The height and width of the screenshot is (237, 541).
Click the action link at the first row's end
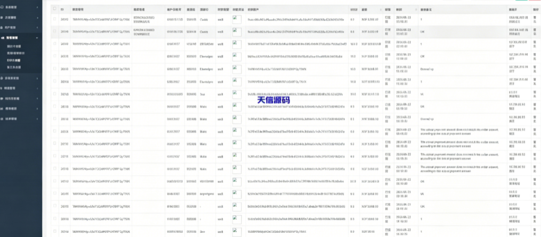[x=535, y=19]
